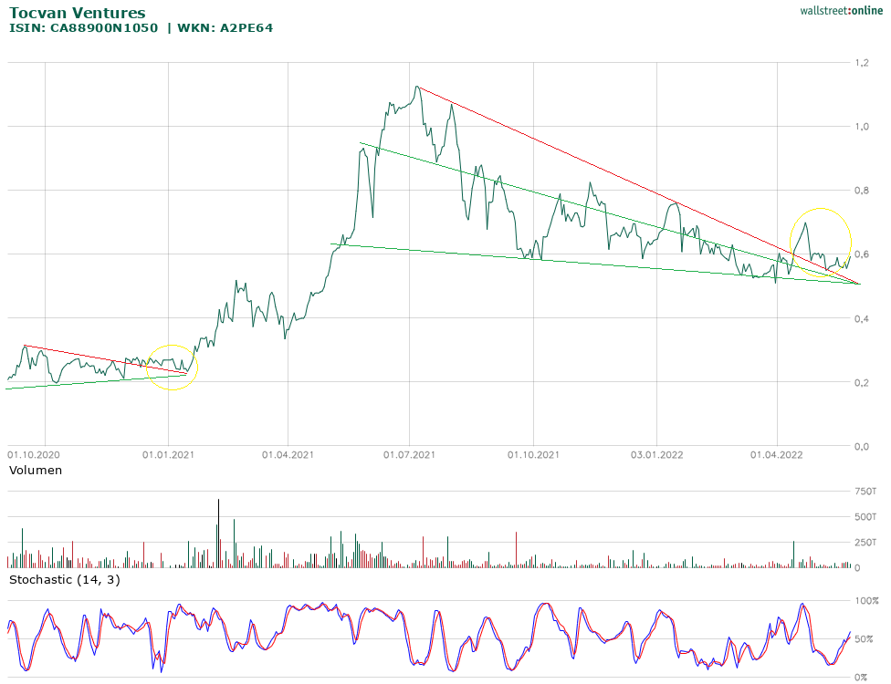
Task: Click the 01.04.2021 date label
Action: tap(288, 455)
